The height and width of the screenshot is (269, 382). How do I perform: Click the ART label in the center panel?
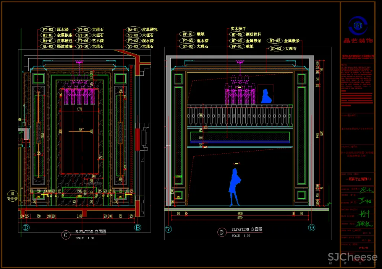(81, 130)
